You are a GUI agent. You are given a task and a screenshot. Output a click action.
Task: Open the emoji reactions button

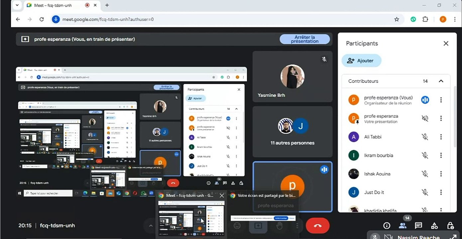[237, 226]
